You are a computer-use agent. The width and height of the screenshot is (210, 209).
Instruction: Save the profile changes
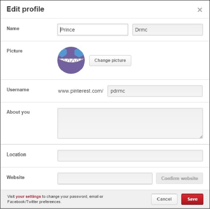tap(192, 199)
